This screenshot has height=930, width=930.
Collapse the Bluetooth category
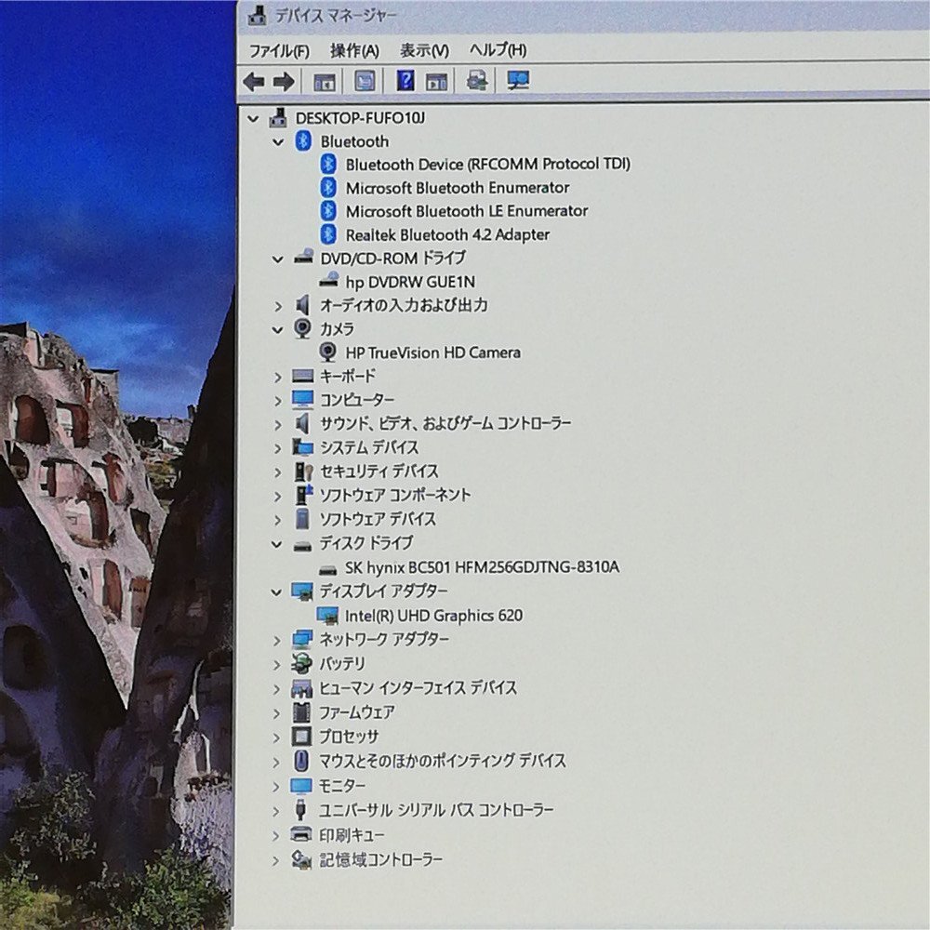tap(277, 141)
